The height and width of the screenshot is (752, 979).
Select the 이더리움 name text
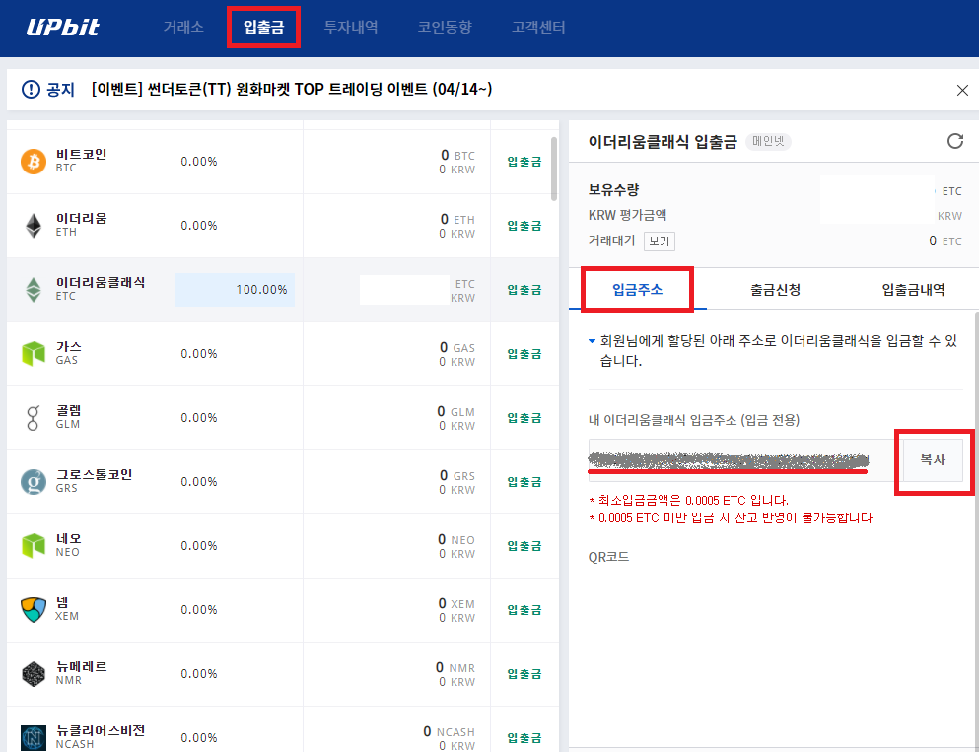click(81, 219)
